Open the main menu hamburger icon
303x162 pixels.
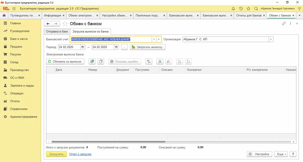point(14,9)
